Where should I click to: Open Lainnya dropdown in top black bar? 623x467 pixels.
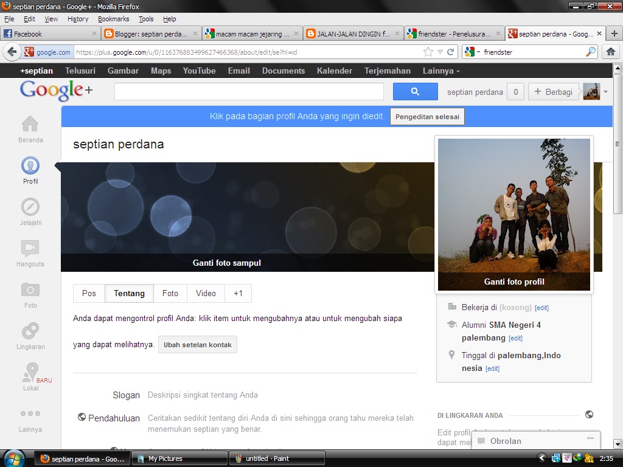(441, 71)
